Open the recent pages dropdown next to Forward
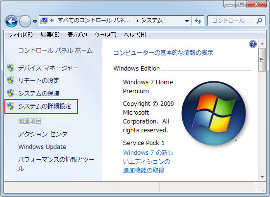The image size is (270, 197). coord(35,22)
